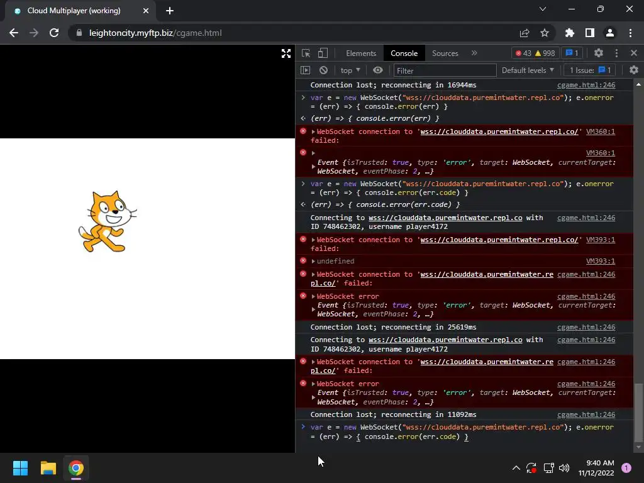Open the Elements tab in DevTools
The width and height of the screenshot is (644, 483).
coord(361,53)
